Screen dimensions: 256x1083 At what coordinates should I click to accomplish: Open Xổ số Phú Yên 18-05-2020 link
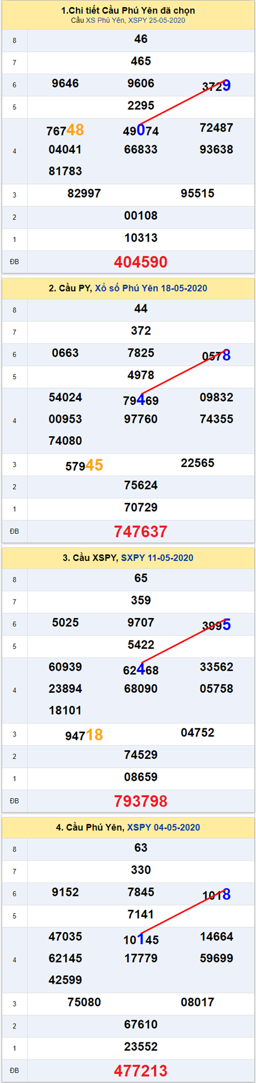pos(151,288)
